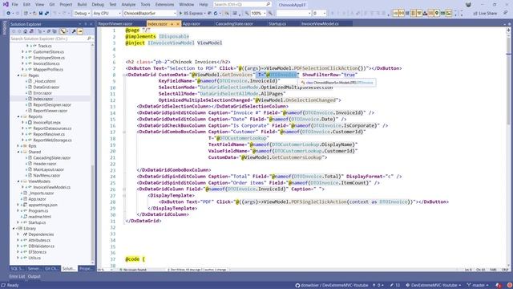Click the picture icon in right toolbar group

449,13
